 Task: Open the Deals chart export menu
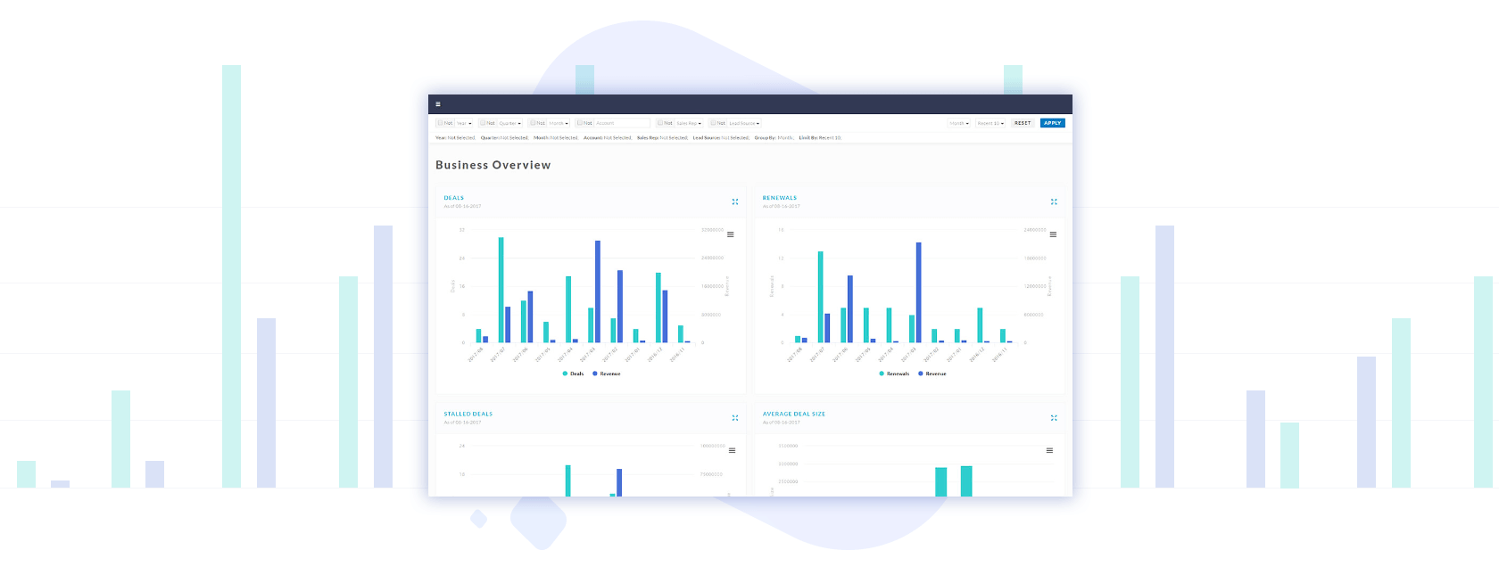click(x=730, y=234)
